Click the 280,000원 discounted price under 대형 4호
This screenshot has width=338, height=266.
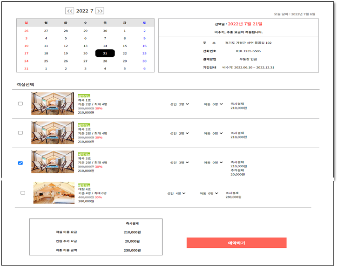coord(86,201)
